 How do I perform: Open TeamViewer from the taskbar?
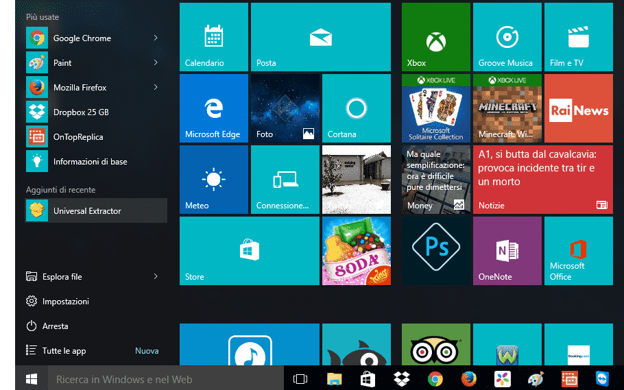point(603,379)
